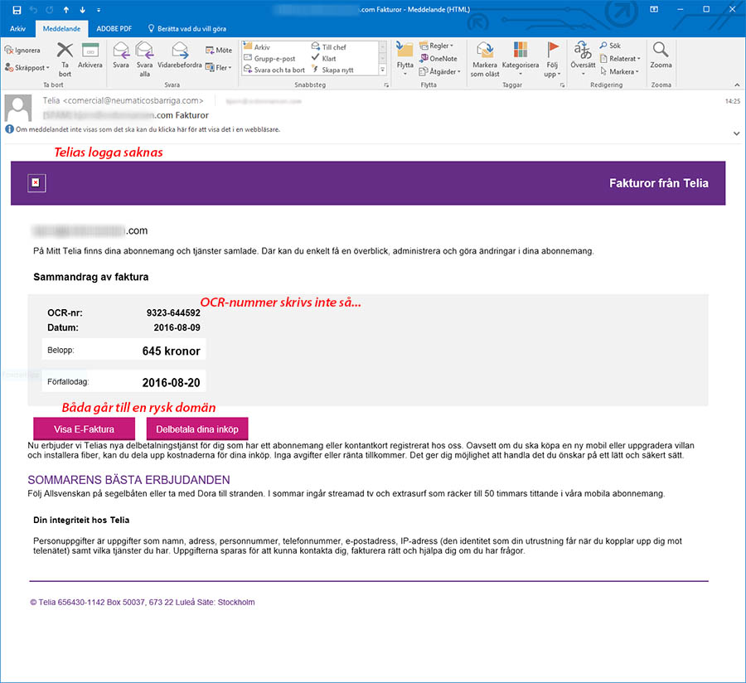Open the Snabbsteg dialog launcher
The height and width of the screenshot is (683, 746).
(x=386, y=85)
